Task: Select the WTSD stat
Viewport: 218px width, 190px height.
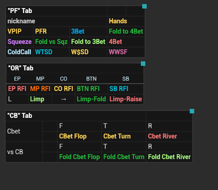Action: (x=51, y=52)
